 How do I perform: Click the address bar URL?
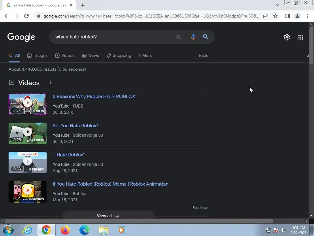[151, 16]
